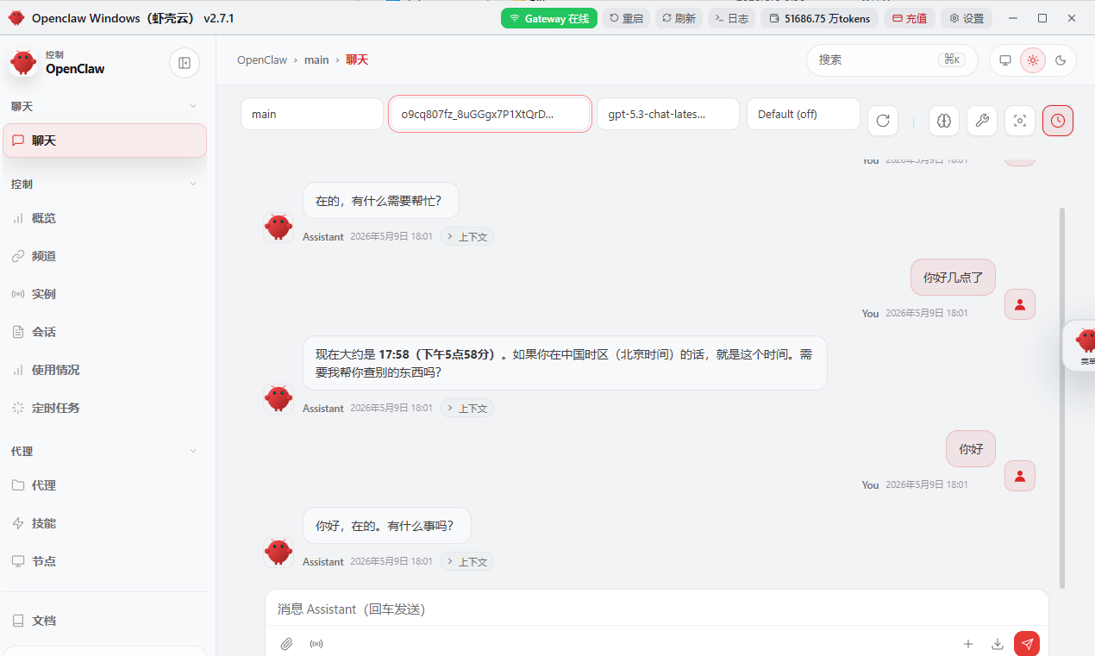1095x656 pixels.
Task: Click the 你好，在的。有什么事吗？ bubble
Action: (x=387, y=525)
